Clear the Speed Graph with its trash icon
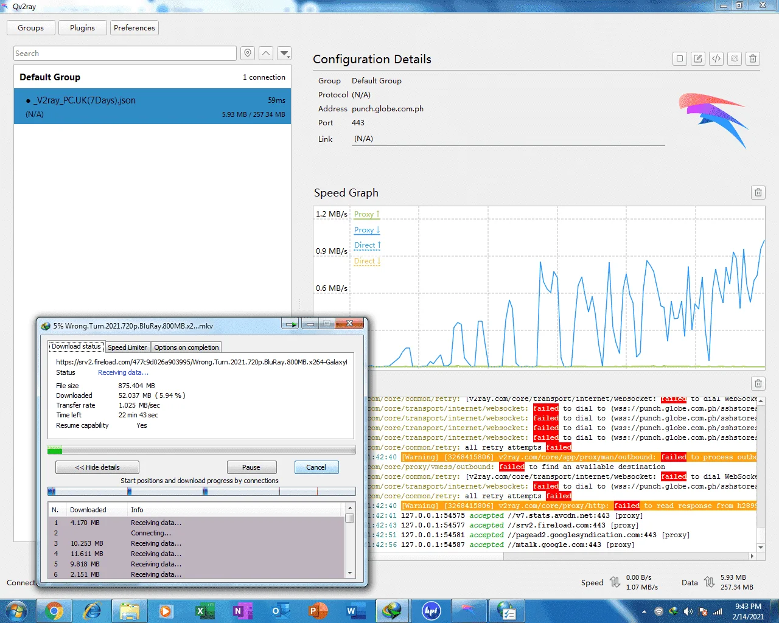 (758, 193)
